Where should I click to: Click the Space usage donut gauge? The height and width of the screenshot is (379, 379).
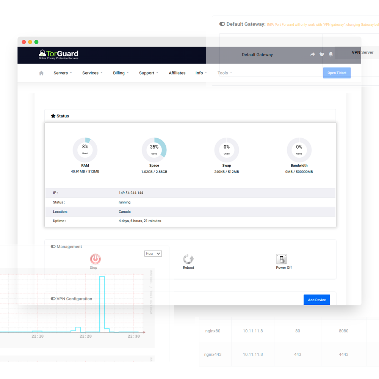click(x=154, y=149)
